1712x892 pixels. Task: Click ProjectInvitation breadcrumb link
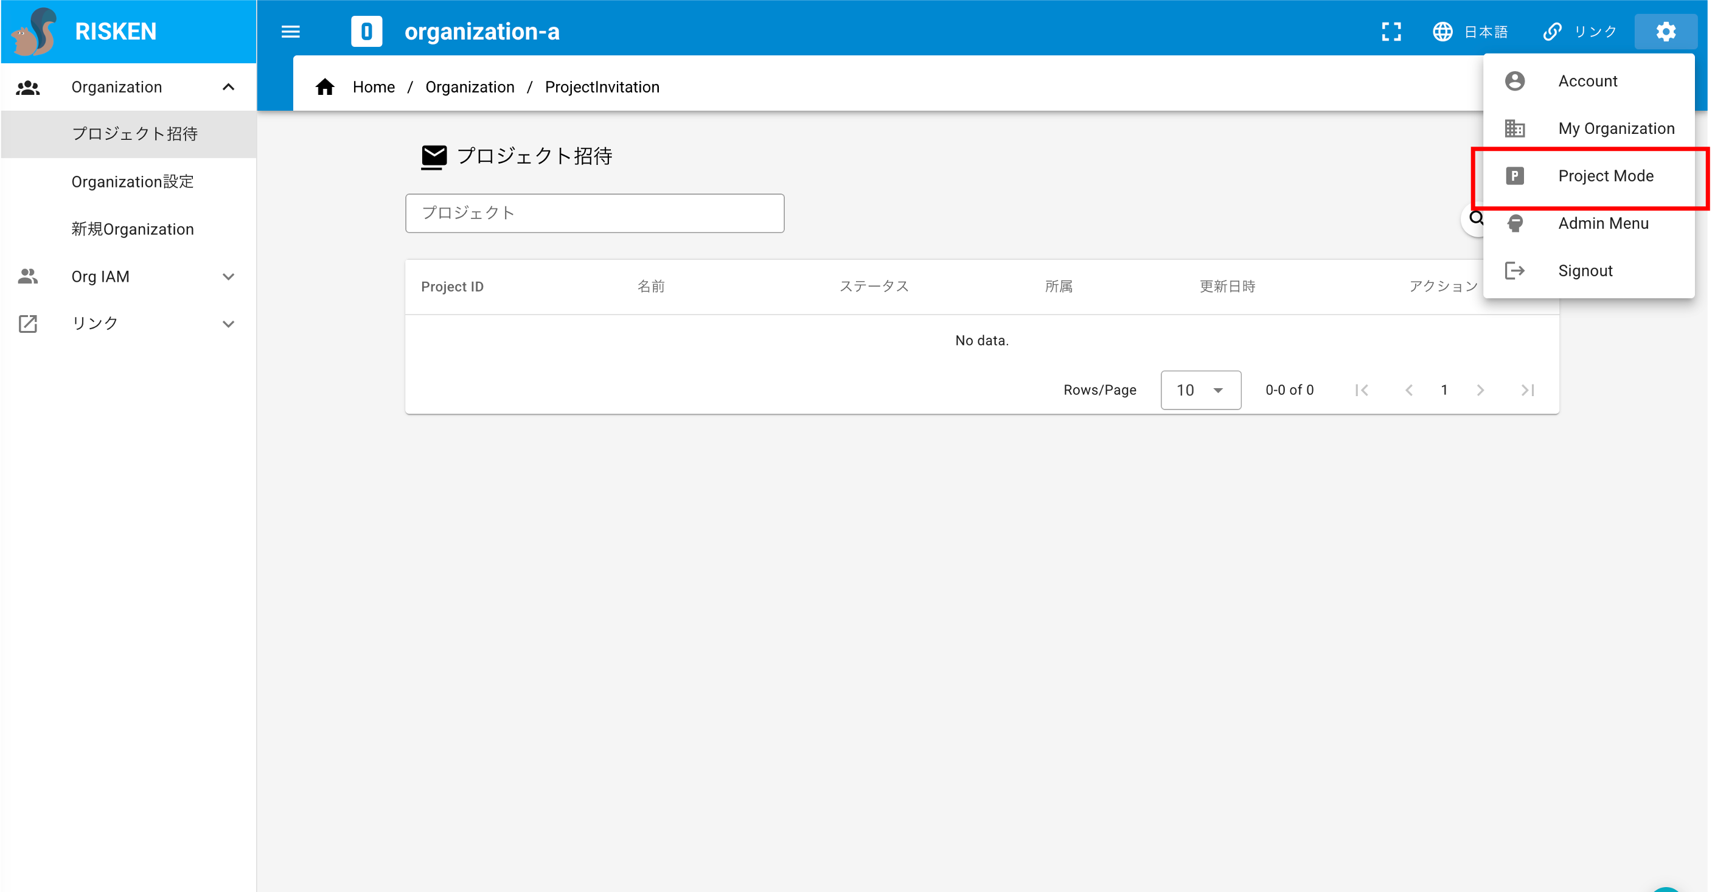[602, 87]
